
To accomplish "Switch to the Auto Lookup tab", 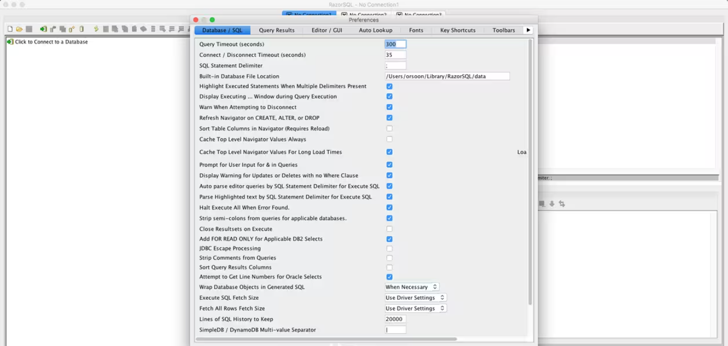I will [x=376, y=30].
